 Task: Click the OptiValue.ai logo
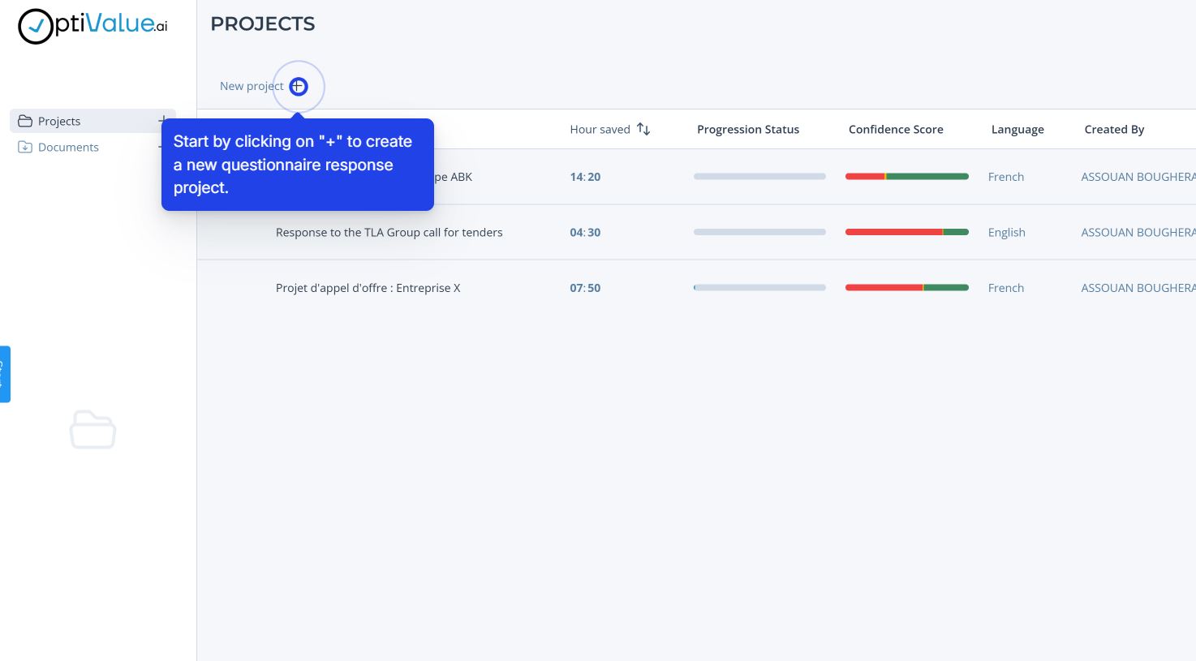pos(92,26)
